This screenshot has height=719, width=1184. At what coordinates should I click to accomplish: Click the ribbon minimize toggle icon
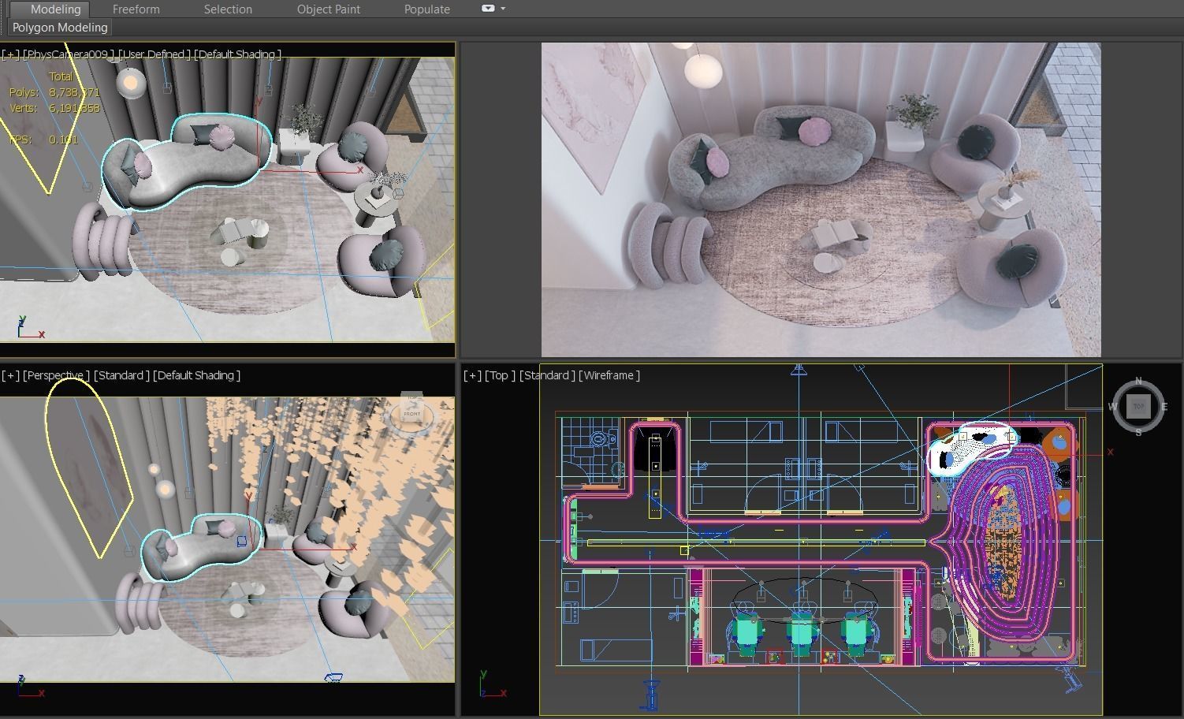click(x=488, y=9)
